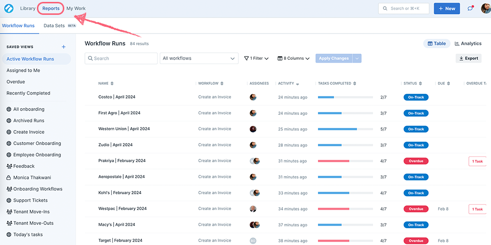Screen dimensions: 491x245
Task: Click progress bar for Western Union row
Action: tap(345, 129)
